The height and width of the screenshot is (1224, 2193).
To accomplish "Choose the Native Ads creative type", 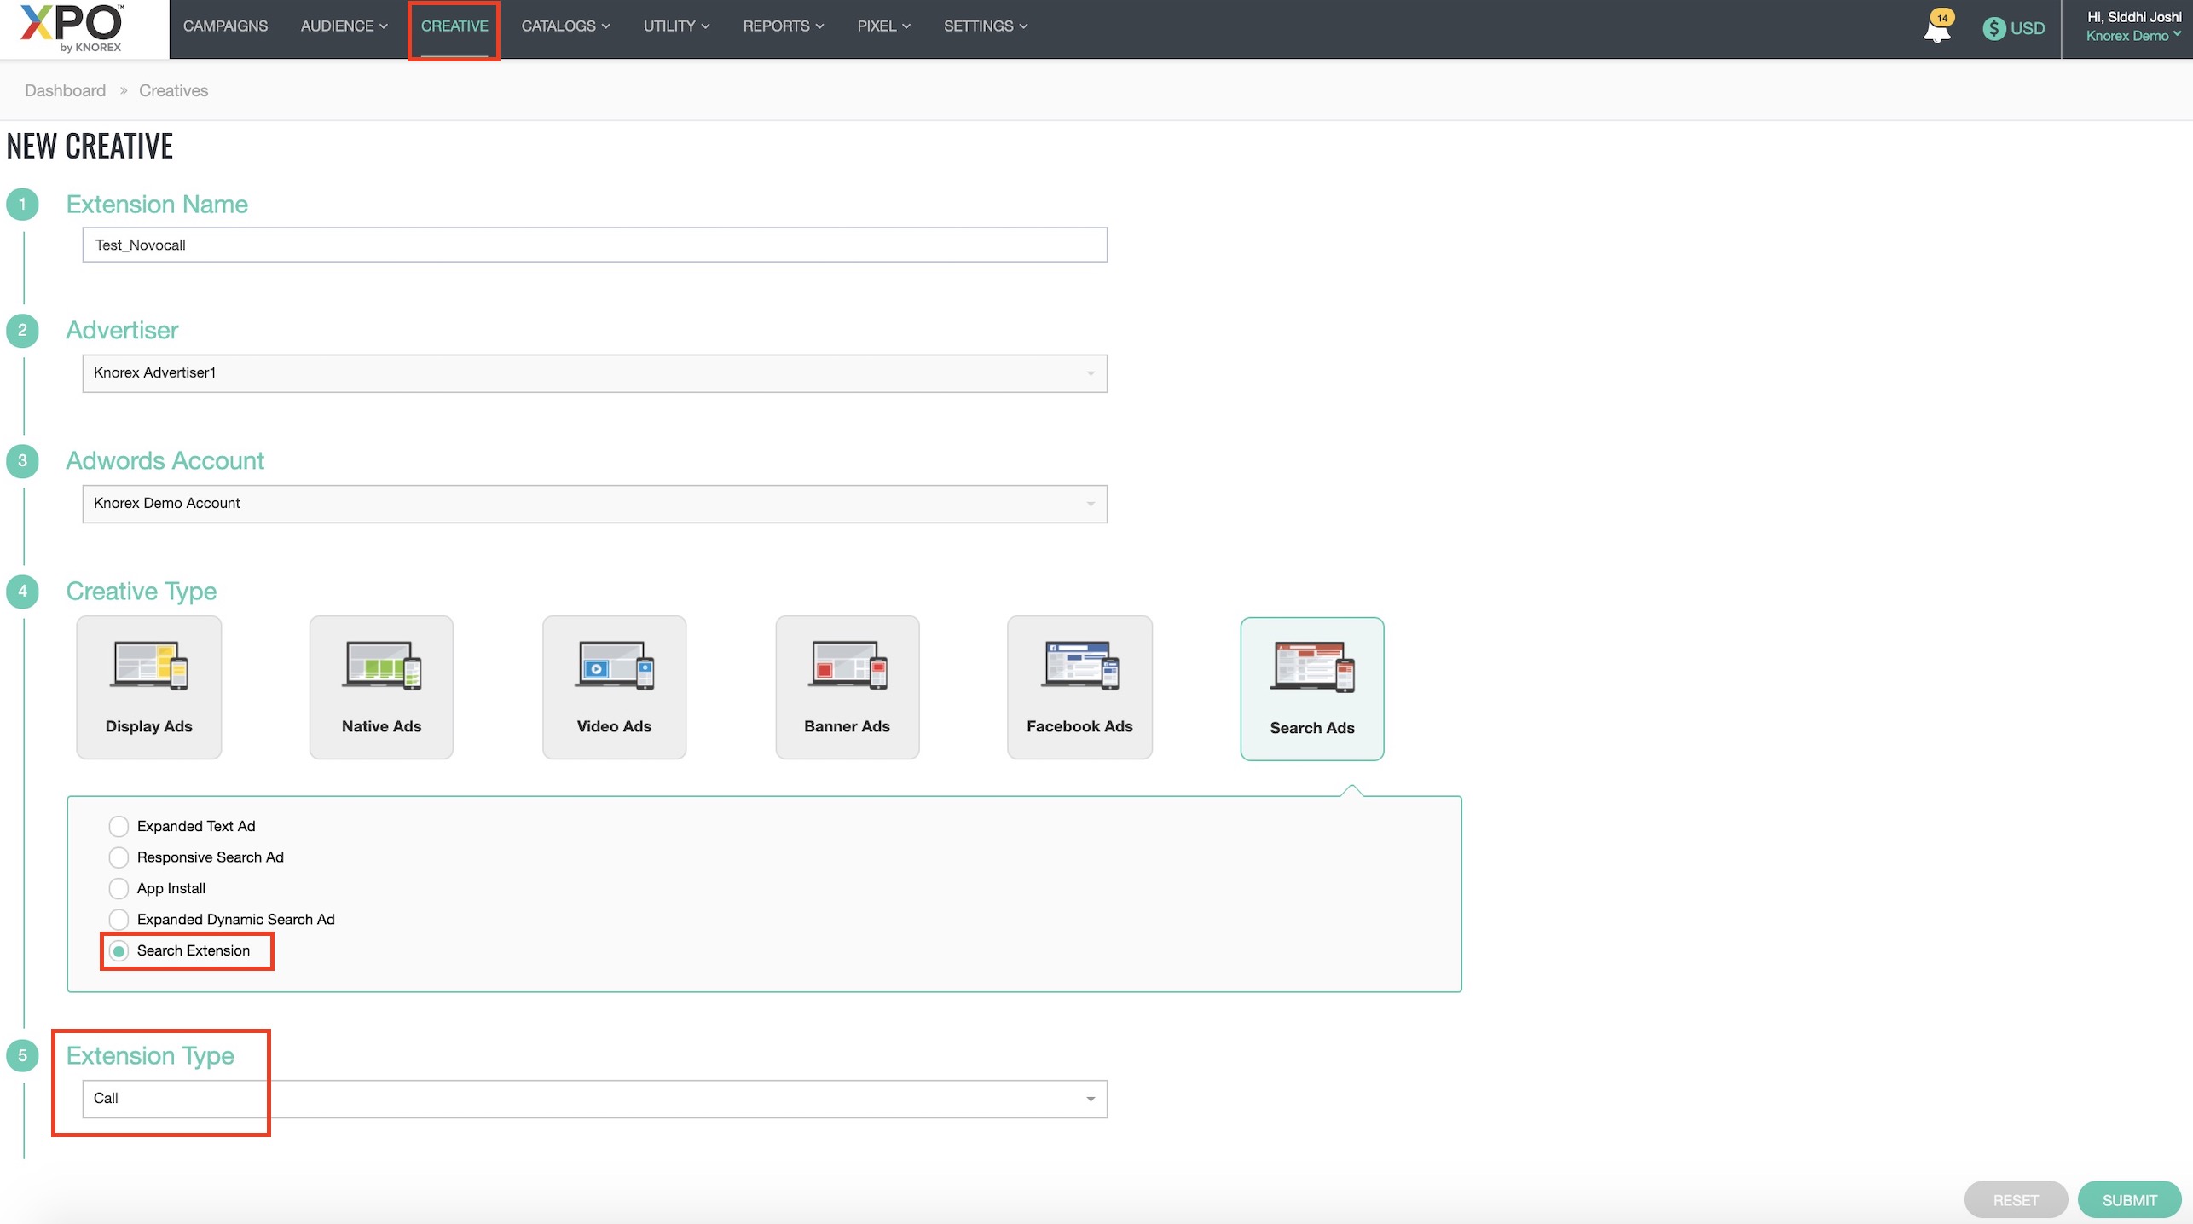I will point(381,687).
